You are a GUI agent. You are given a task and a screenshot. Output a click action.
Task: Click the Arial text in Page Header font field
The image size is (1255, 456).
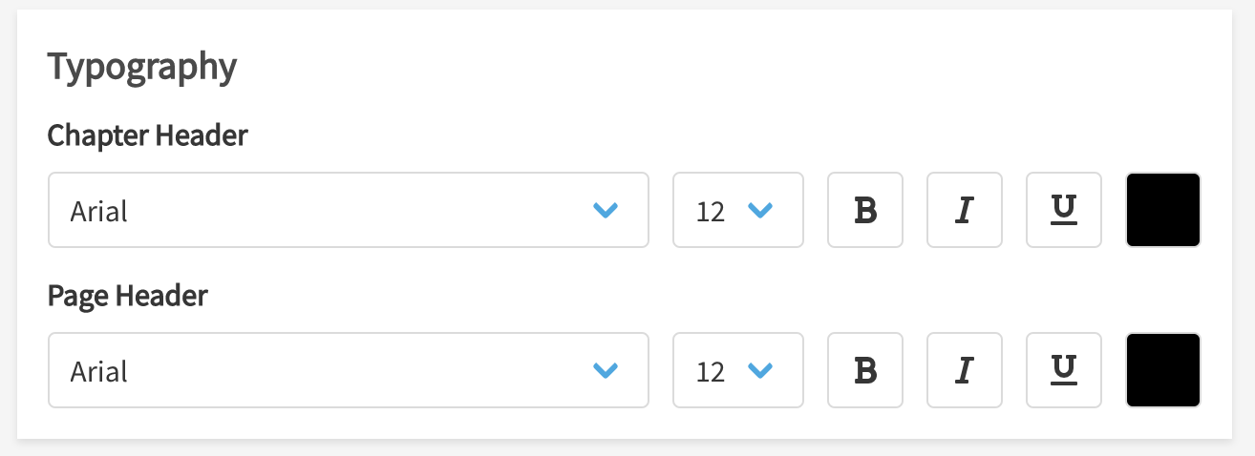tap(99, 371)
